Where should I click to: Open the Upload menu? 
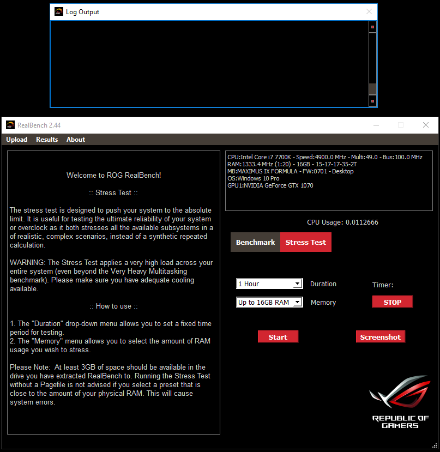[17, 140]
